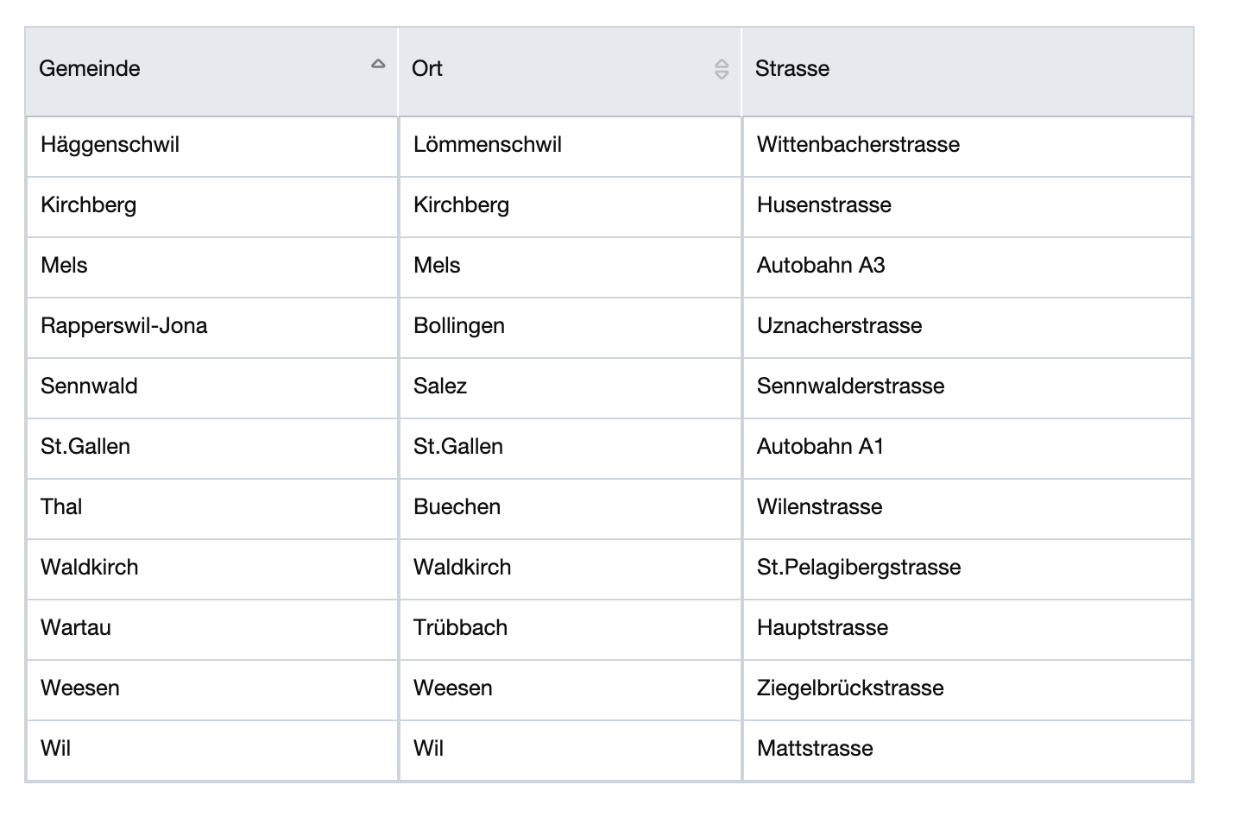Select the Trübbach cell
1255x823 pixels.
(x=571, y=630)
